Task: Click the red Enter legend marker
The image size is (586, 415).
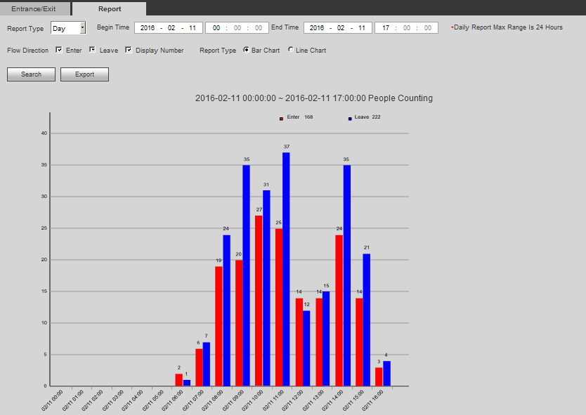Action: [281, 119]
